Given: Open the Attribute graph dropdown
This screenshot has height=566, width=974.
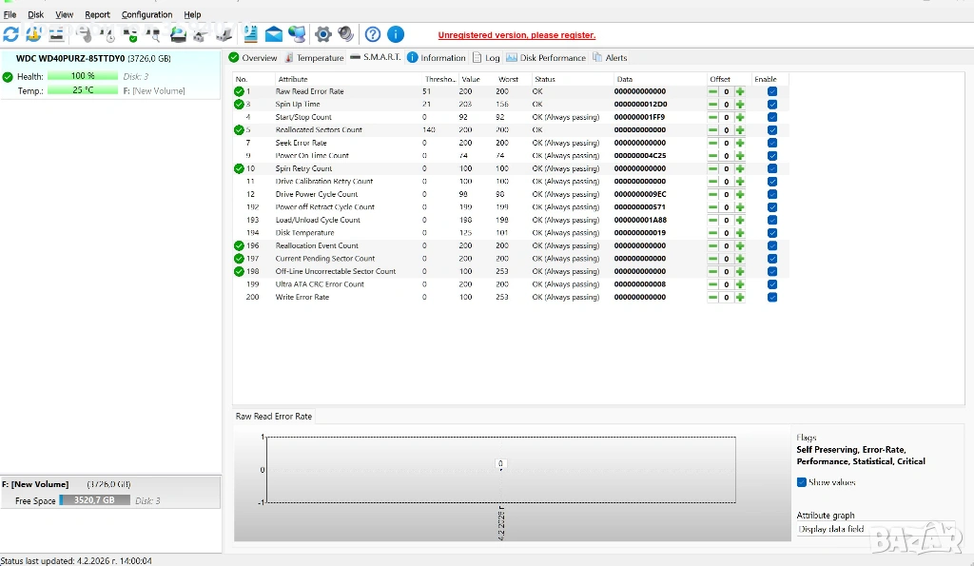Looking at the screenshot, I should tap(832, 529).
